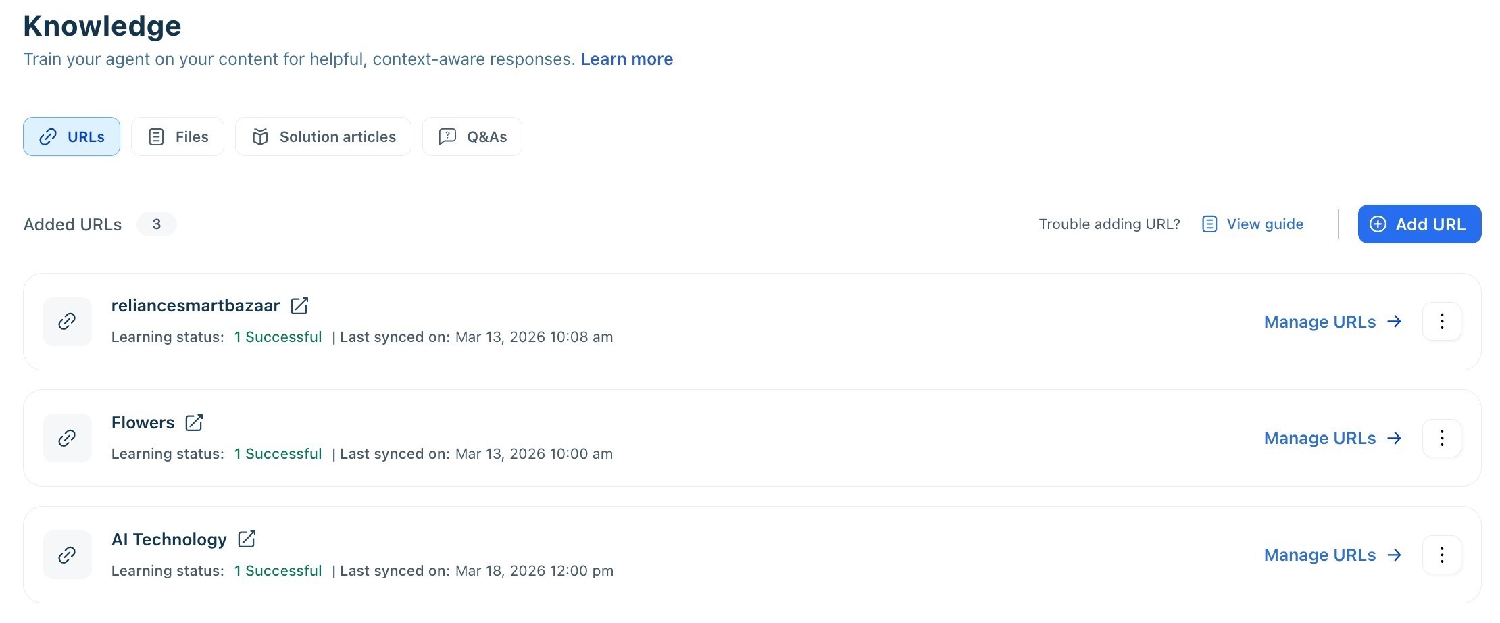Open reliancesmartbazaar external link icon
1500x623 pixels.
tap(299, 306)
